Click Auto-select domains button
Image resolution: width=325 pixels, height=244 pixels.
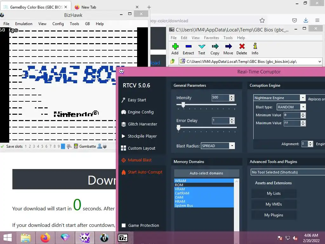tap(207, 173)
